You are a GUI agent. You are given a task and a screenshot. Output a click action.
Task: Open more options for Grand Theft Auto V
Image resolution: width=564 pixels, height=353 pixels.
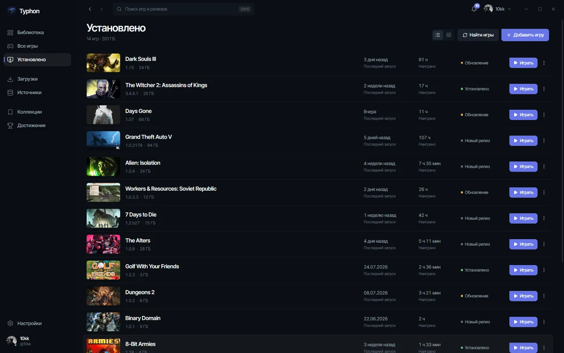(544, 141)
